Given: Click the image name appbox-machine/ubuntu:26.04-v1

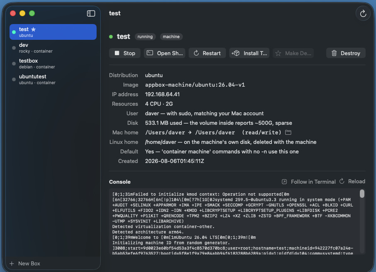Looking at the screenshot, I should 195,85.
